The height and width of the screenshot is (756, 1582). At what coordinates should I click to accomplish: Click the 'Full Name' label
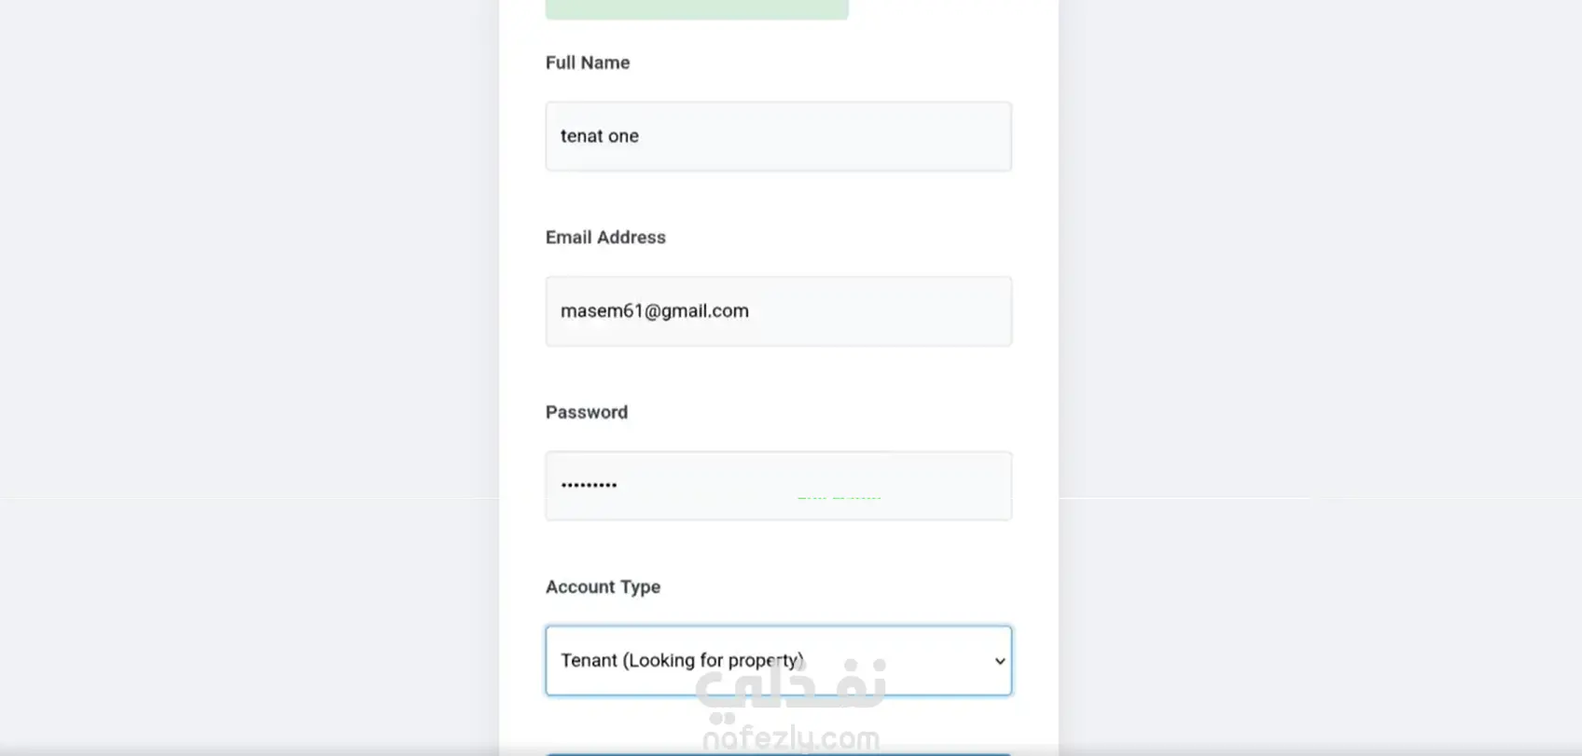(x=588, y=62)
